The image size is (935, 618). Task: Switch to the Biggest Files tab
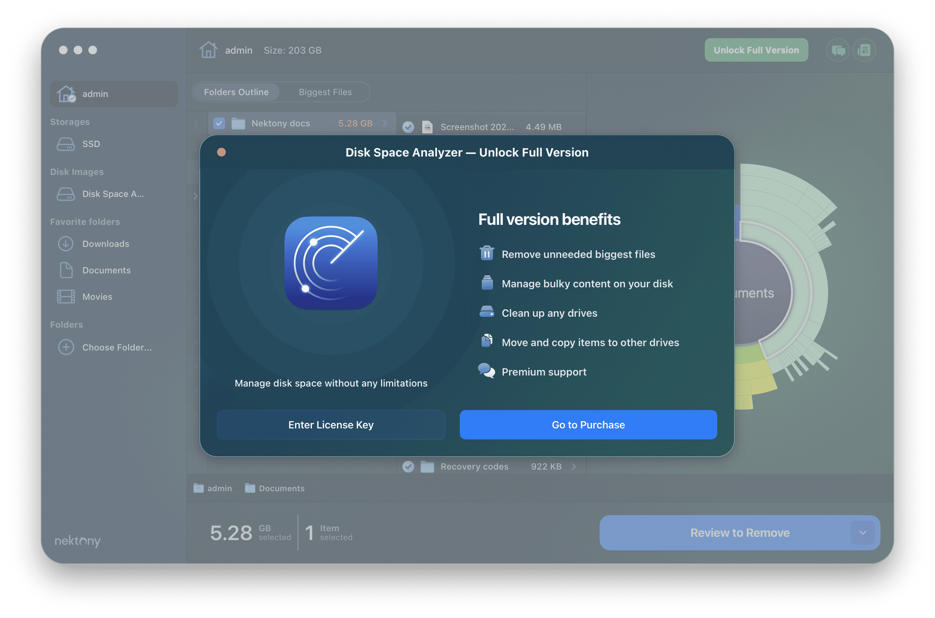click(325, 92)
